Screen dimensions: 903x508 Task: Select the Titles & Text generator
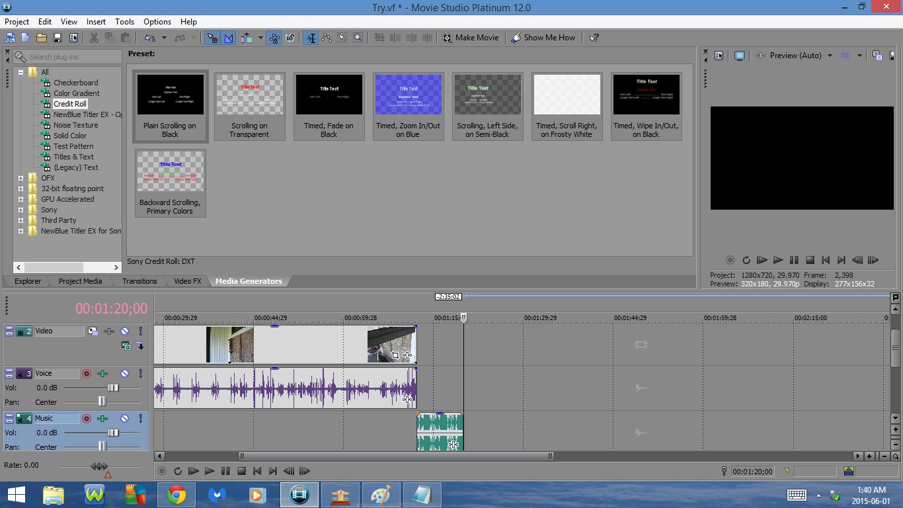pyautogui.click(x=73, y=157)
